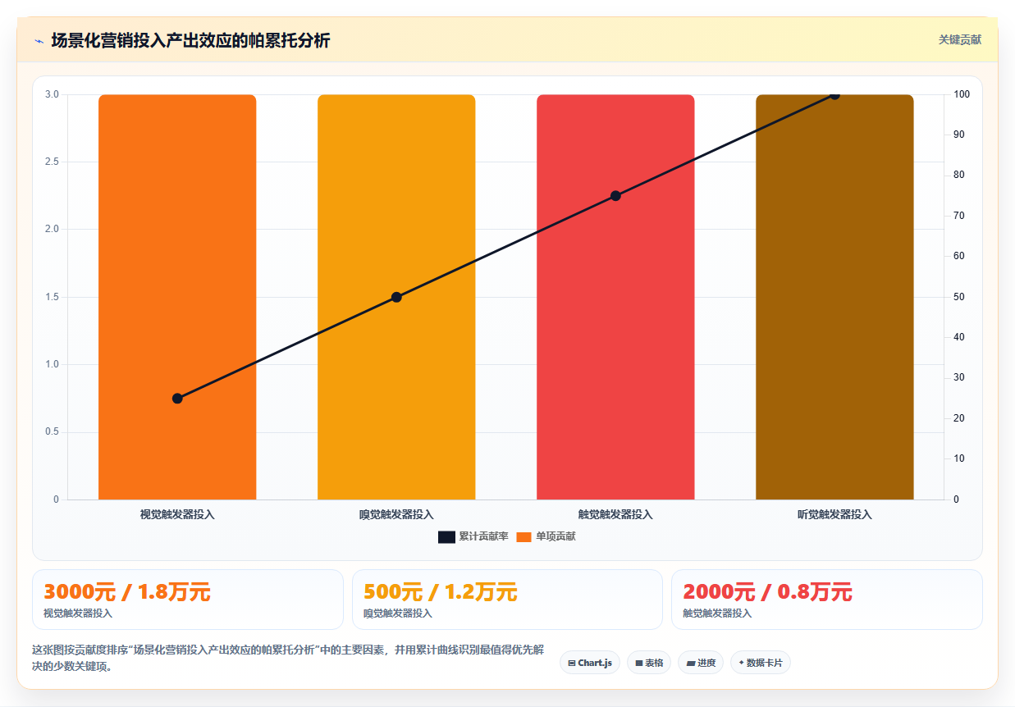Image resolution: width=1015 pixels, height=707 pixels.
Task: Click the 嗅觉触发器投入 caption in the second card
Action: pyautogui.click(x=398, y=613)
